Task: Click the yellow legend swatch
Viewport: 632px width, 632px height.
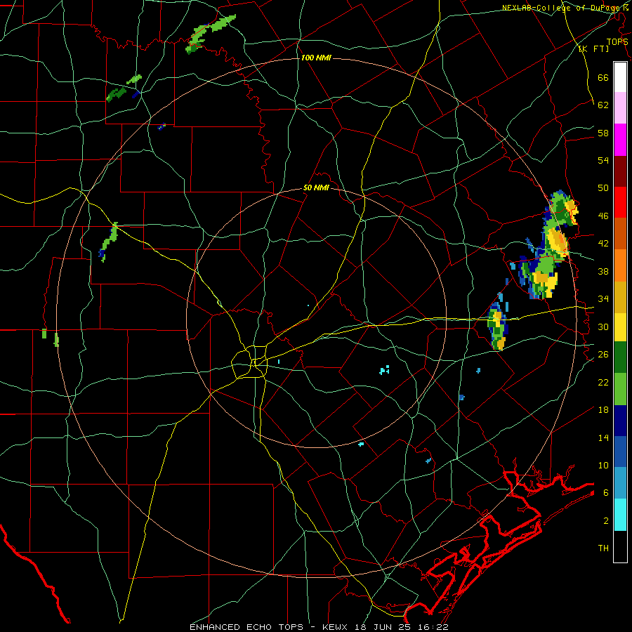Action: click(620, 327)
